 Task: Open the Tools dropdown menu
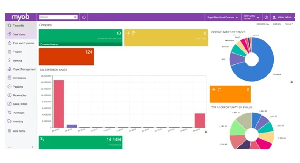click(289, 24)
